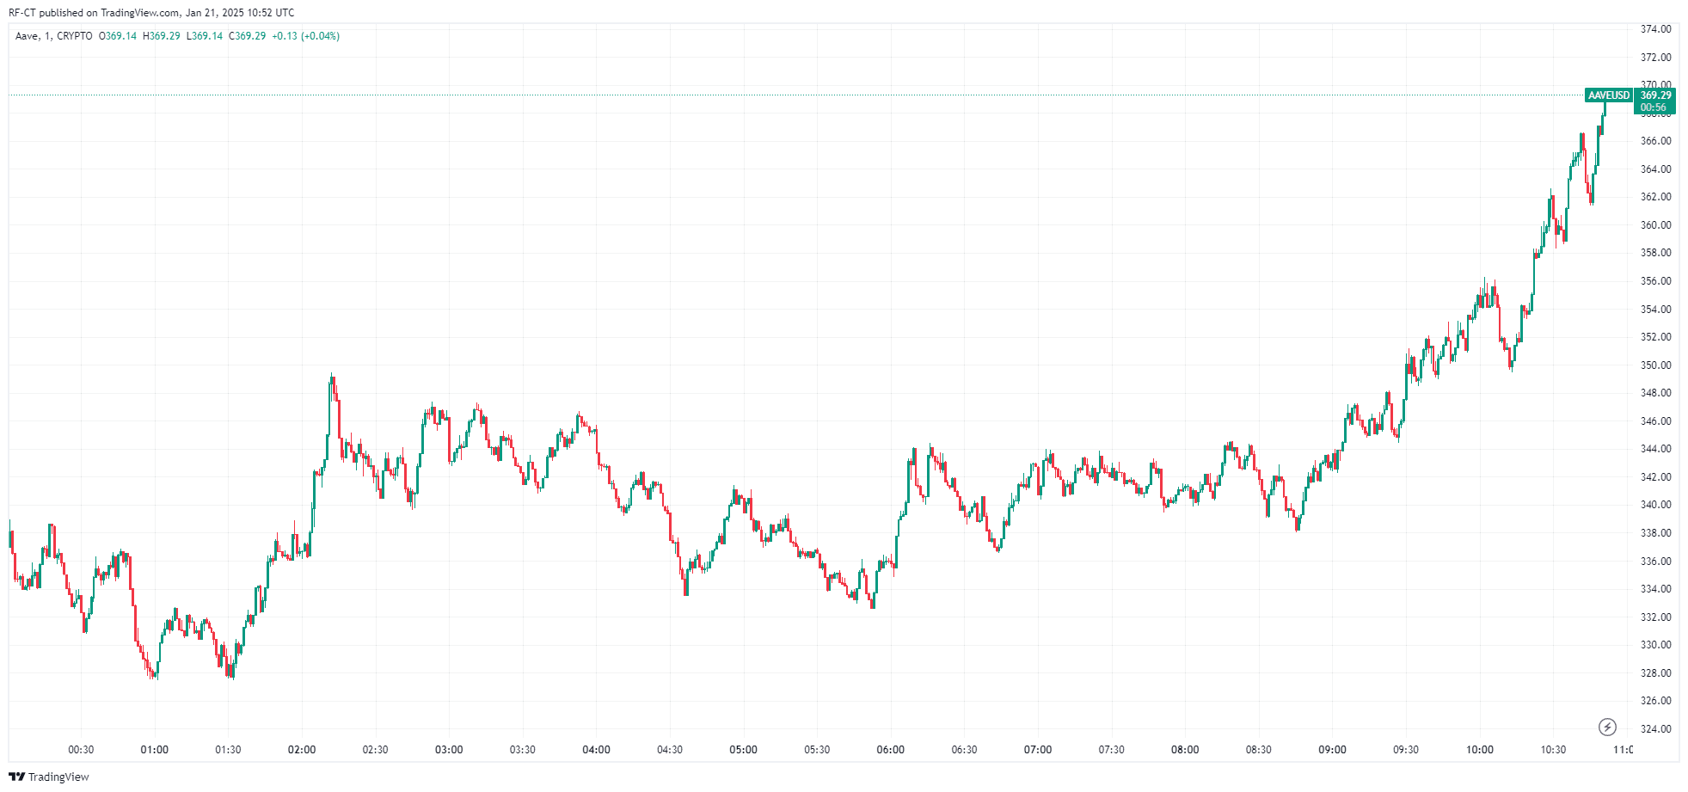Screen dimensions: 1688x792
Task: Click the 05:00 time axis label
Action: click(744, 750)
